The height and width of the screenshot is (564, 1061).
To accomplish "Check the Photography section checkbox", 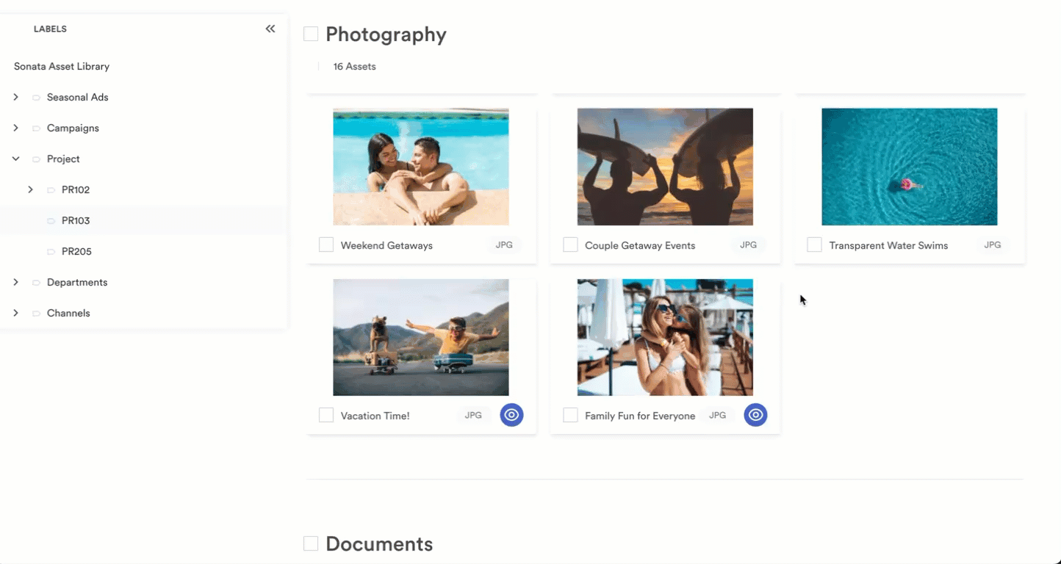I will 310,33.
